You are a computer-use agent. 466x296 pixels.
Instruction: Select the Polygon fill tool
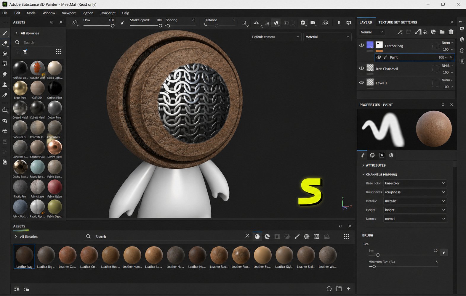(x=5, y=64)
